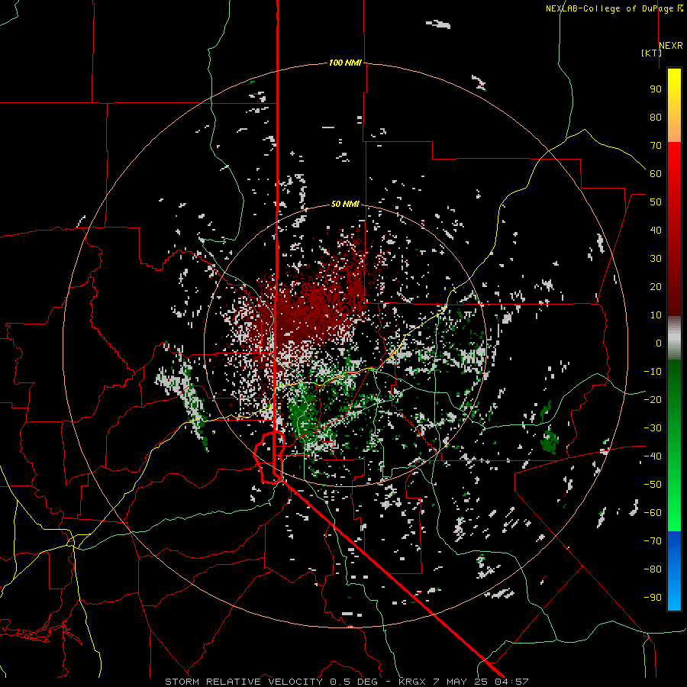Click the 40 value on the velocity scale
This screenshot has width=687, height=687.
click(x=656, y=230)
